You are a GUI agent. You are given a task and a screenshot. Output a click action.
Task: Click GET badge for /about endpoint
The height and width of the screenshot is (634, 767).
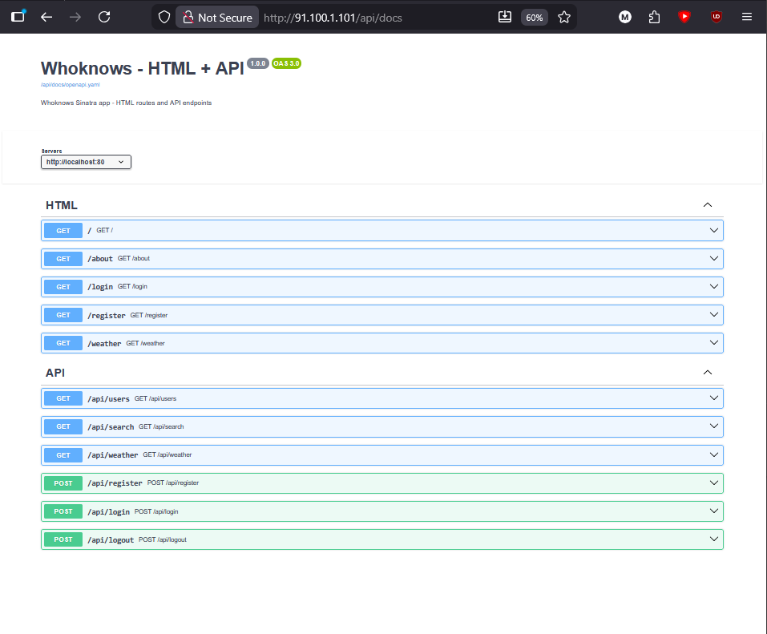tap(63, 259)
